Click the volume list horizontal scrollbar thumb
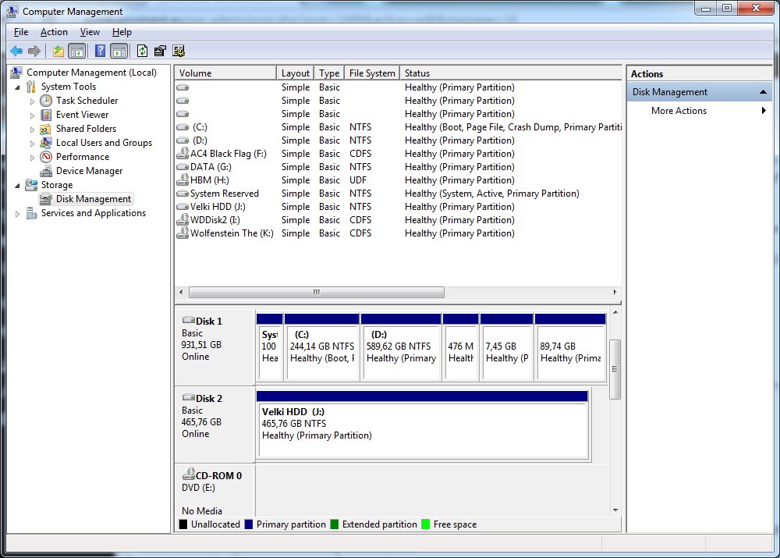 point(317,292)
